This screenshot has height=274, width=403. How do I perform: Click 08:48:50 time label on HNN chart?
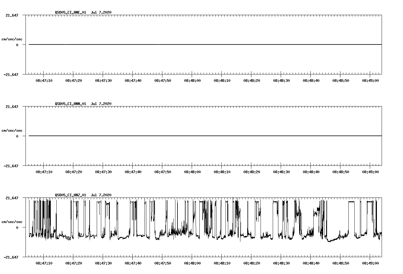coord(341,172)
